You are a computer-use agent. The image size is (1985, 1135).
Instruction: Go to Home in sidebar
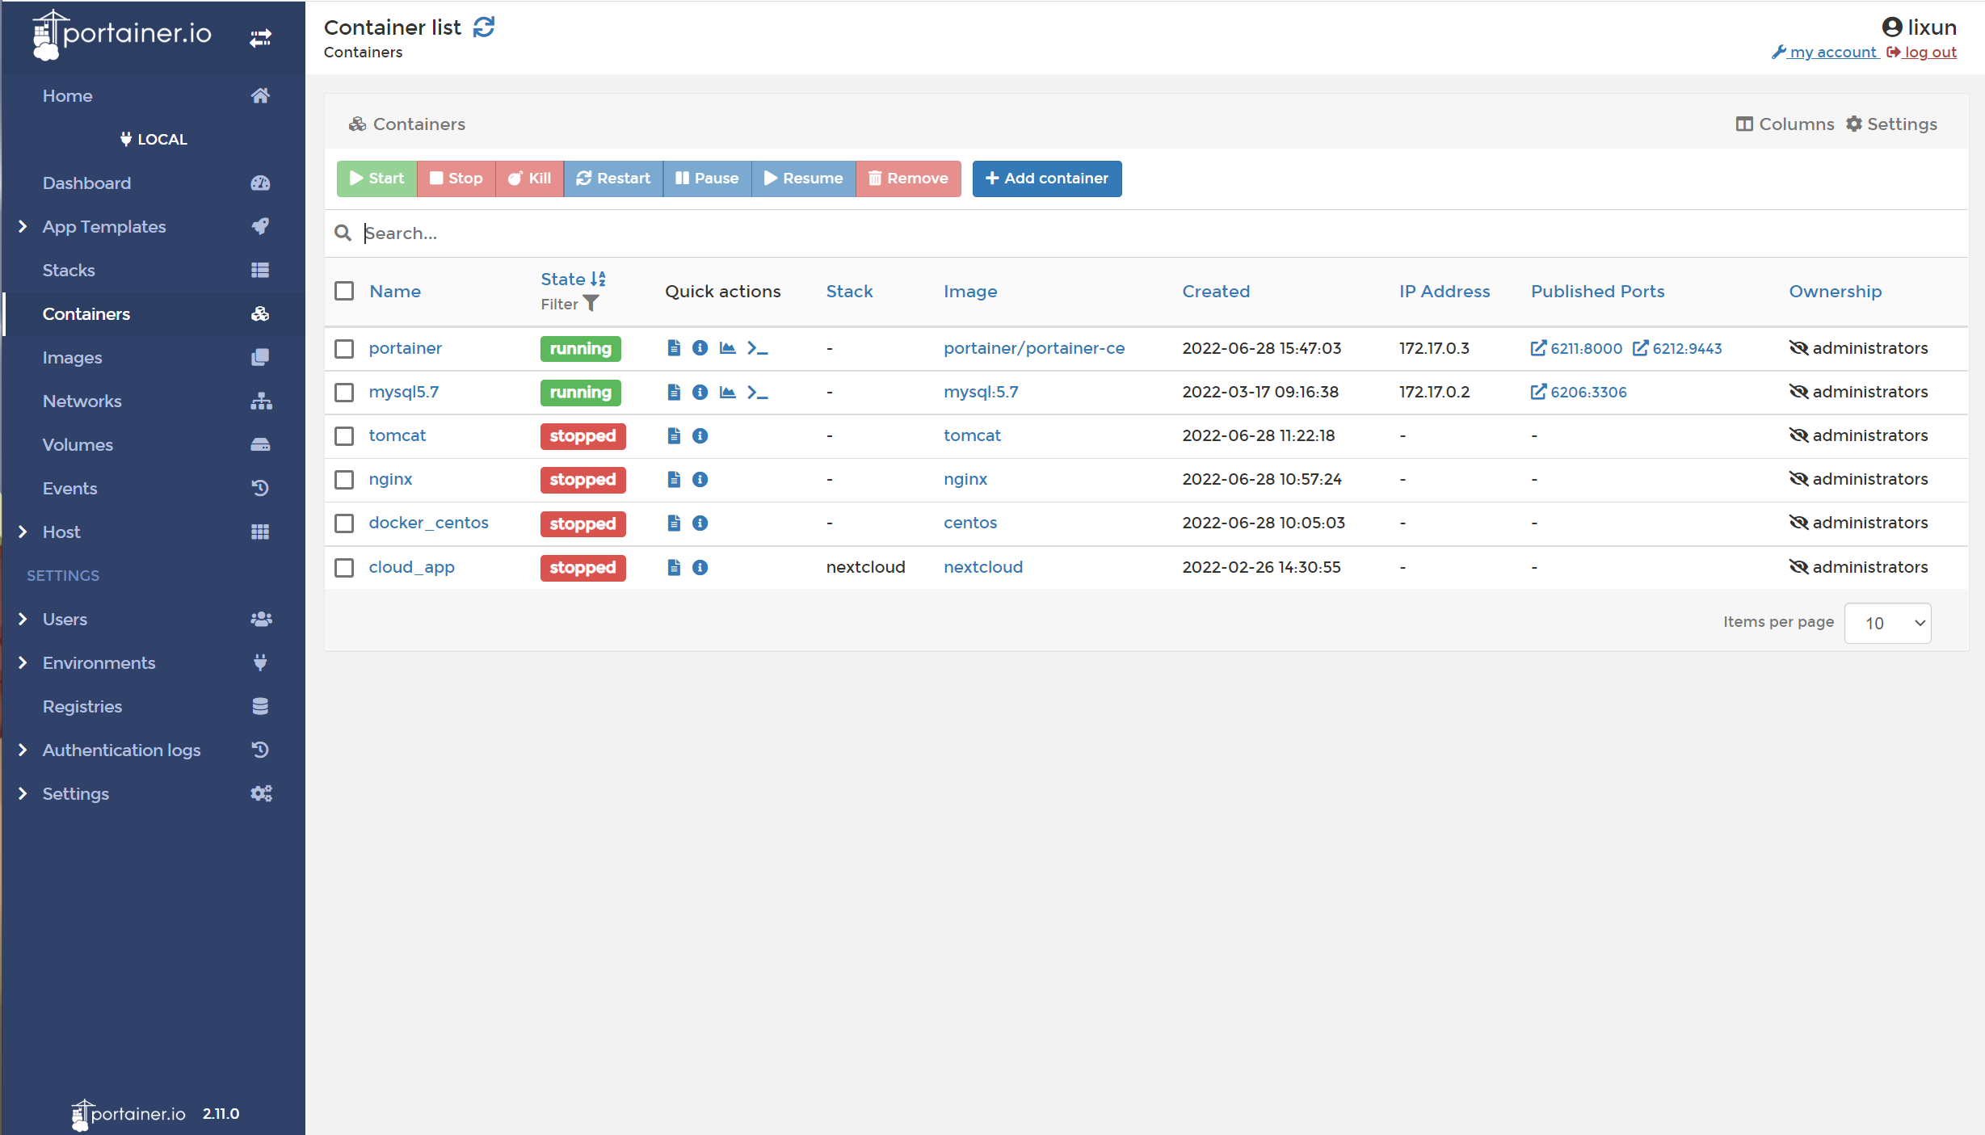[154, 95]
